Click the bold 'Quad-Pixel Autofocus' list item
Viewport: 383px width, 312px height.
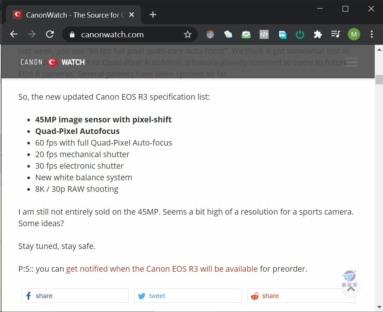(77, 131)
